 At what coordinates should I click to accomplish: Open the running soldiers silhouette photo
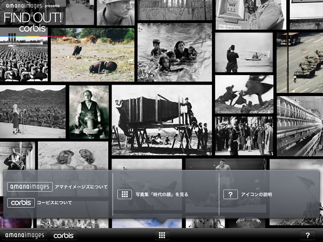[244, 94]
